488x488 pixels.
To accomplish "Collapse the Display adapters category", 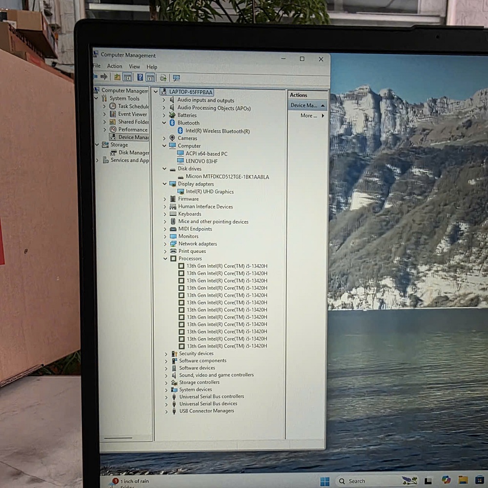I will point(164,183).
